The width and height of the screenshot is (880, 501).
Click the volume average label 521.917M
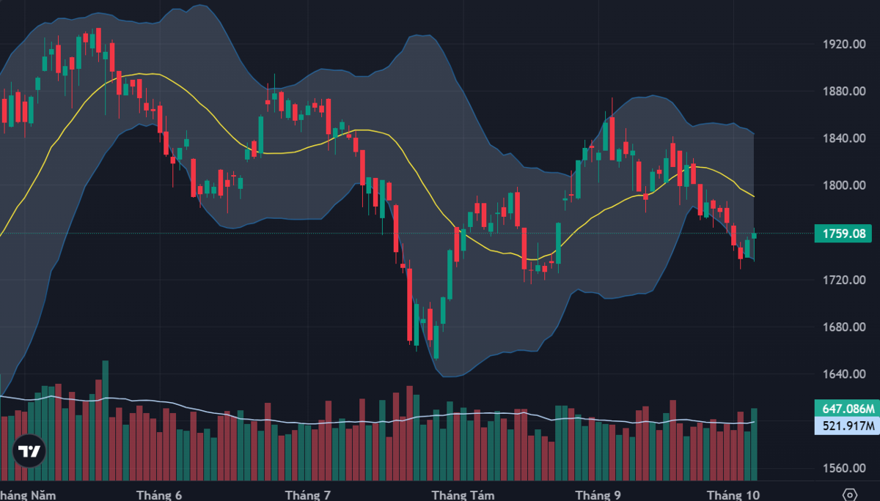(846, 426)
